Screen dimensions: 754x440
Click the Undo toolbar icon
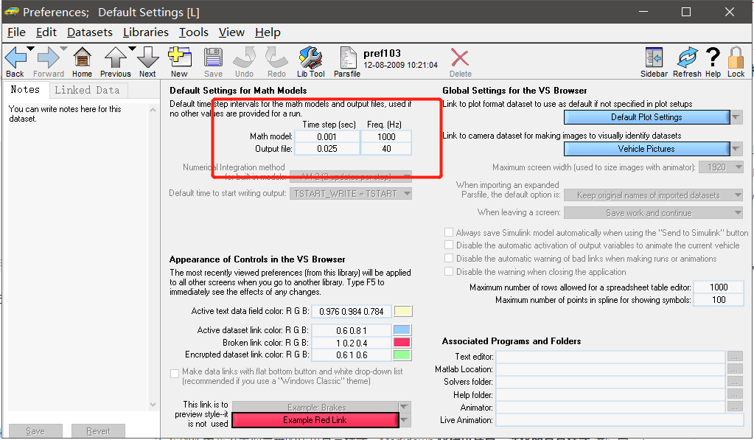[x=244, y=57]
